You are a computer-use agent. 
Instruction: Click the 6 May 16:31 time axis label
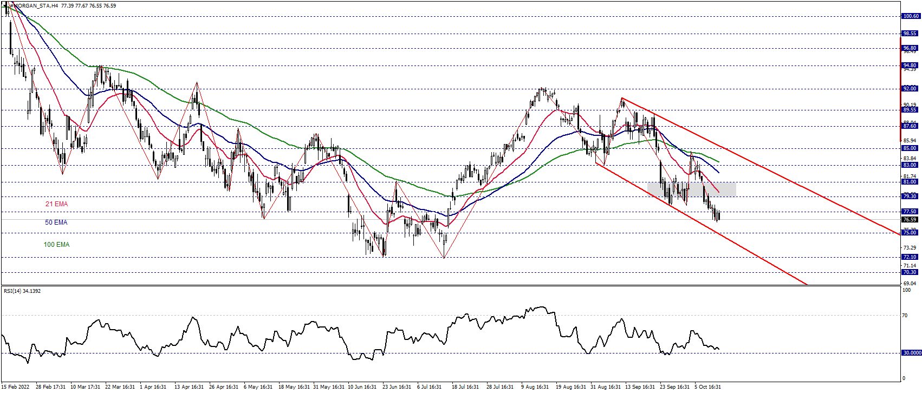(258, 387)
